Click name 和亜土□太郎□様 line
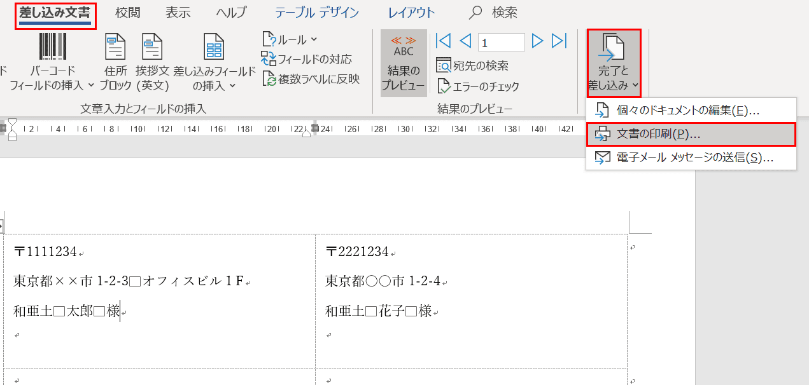Screen dimensions: 809x385 66,311
